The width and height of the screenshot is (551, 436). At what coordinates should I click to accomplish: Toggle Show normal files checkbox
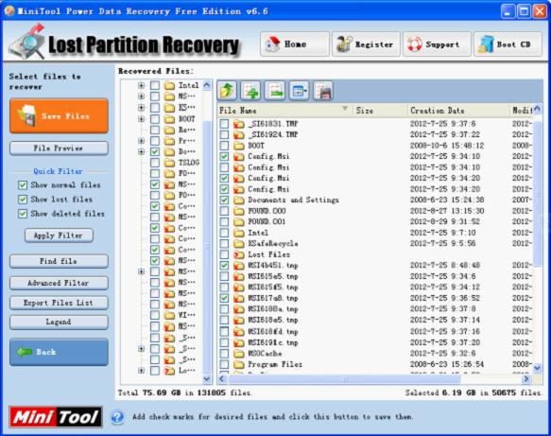[23, 185]
